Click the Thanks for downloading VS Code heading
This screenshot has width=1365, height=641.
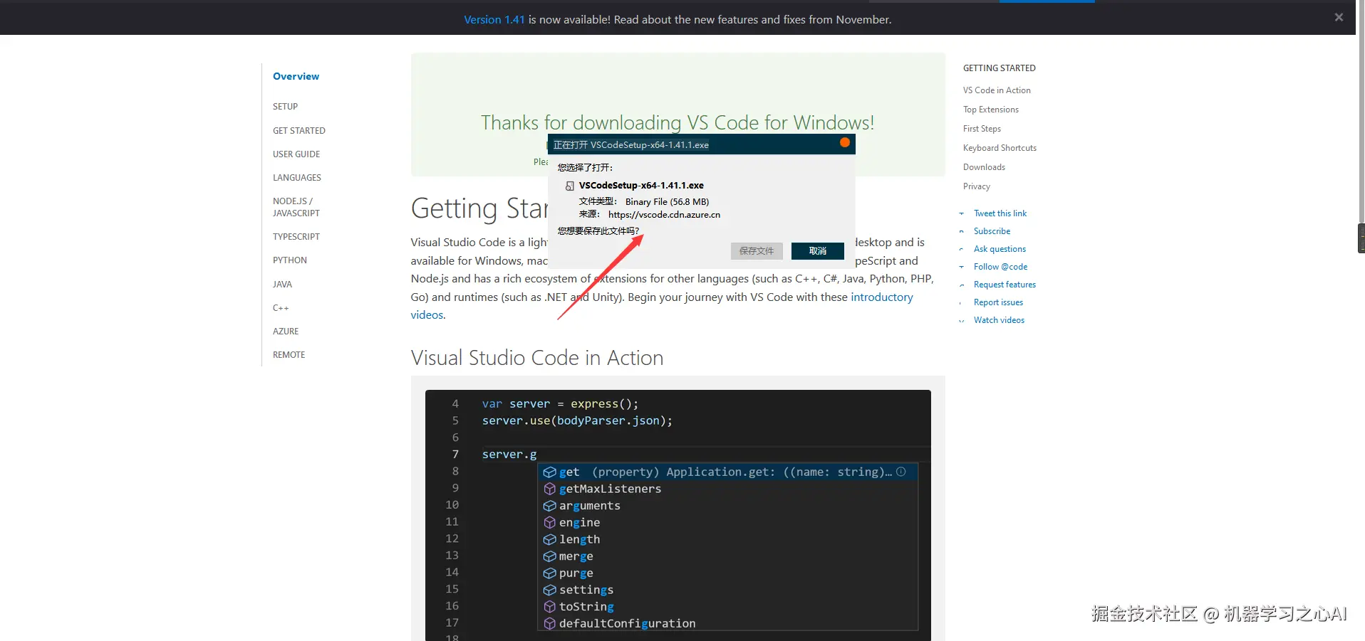coord(678,122)
